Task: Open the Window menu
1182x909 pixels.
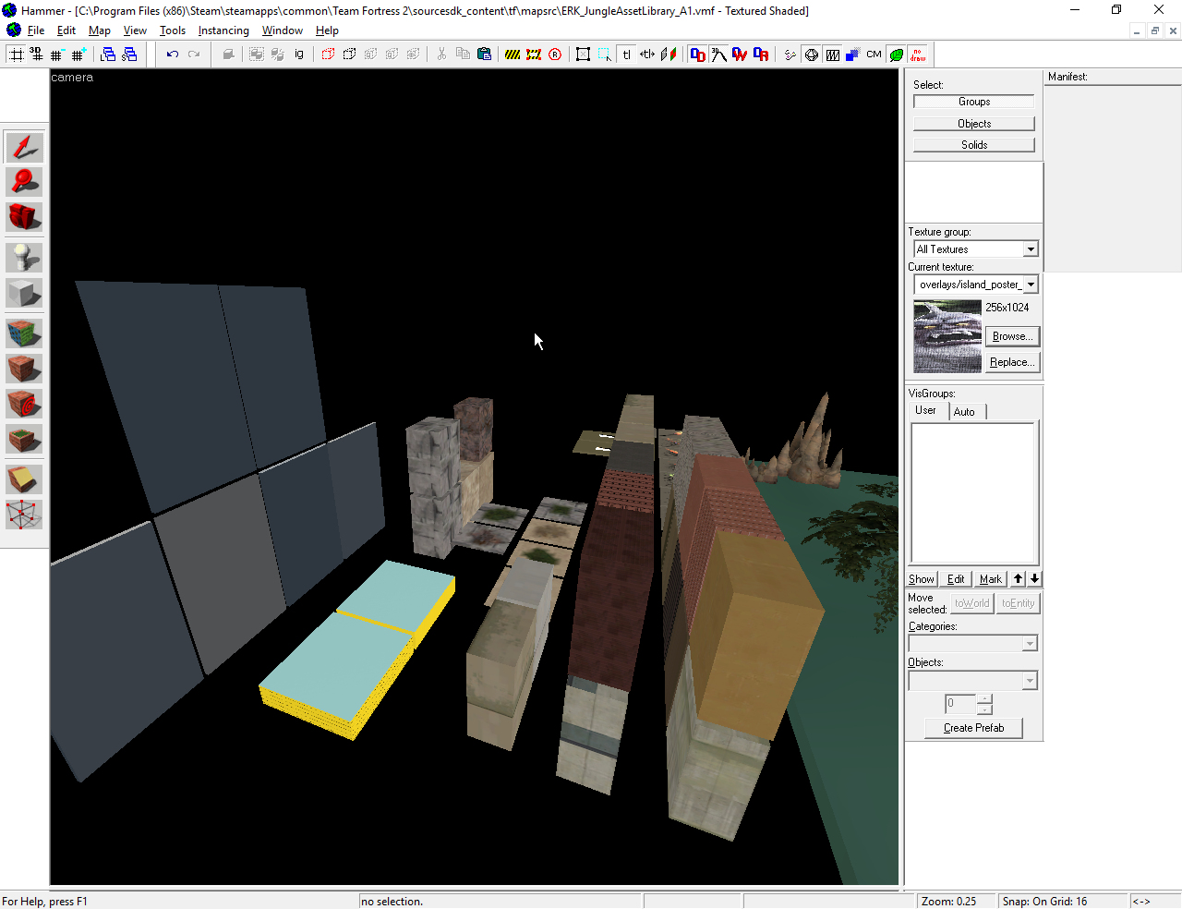Action: (x=283, y=30)
